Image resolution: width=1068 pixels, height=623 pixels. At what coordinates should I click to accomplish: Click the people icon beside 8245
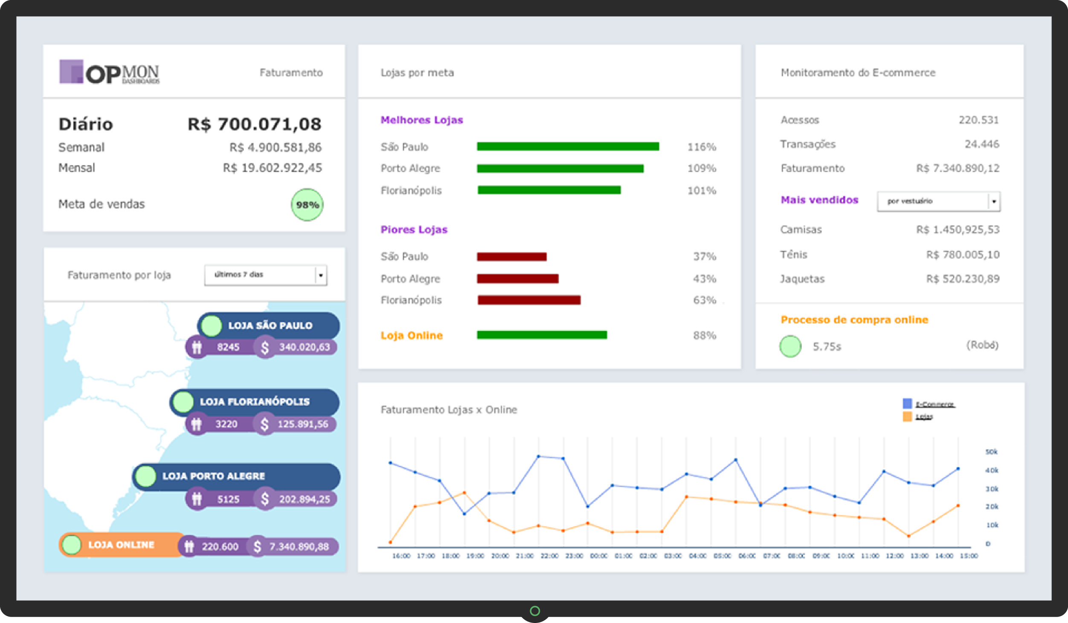coord(197,347)
